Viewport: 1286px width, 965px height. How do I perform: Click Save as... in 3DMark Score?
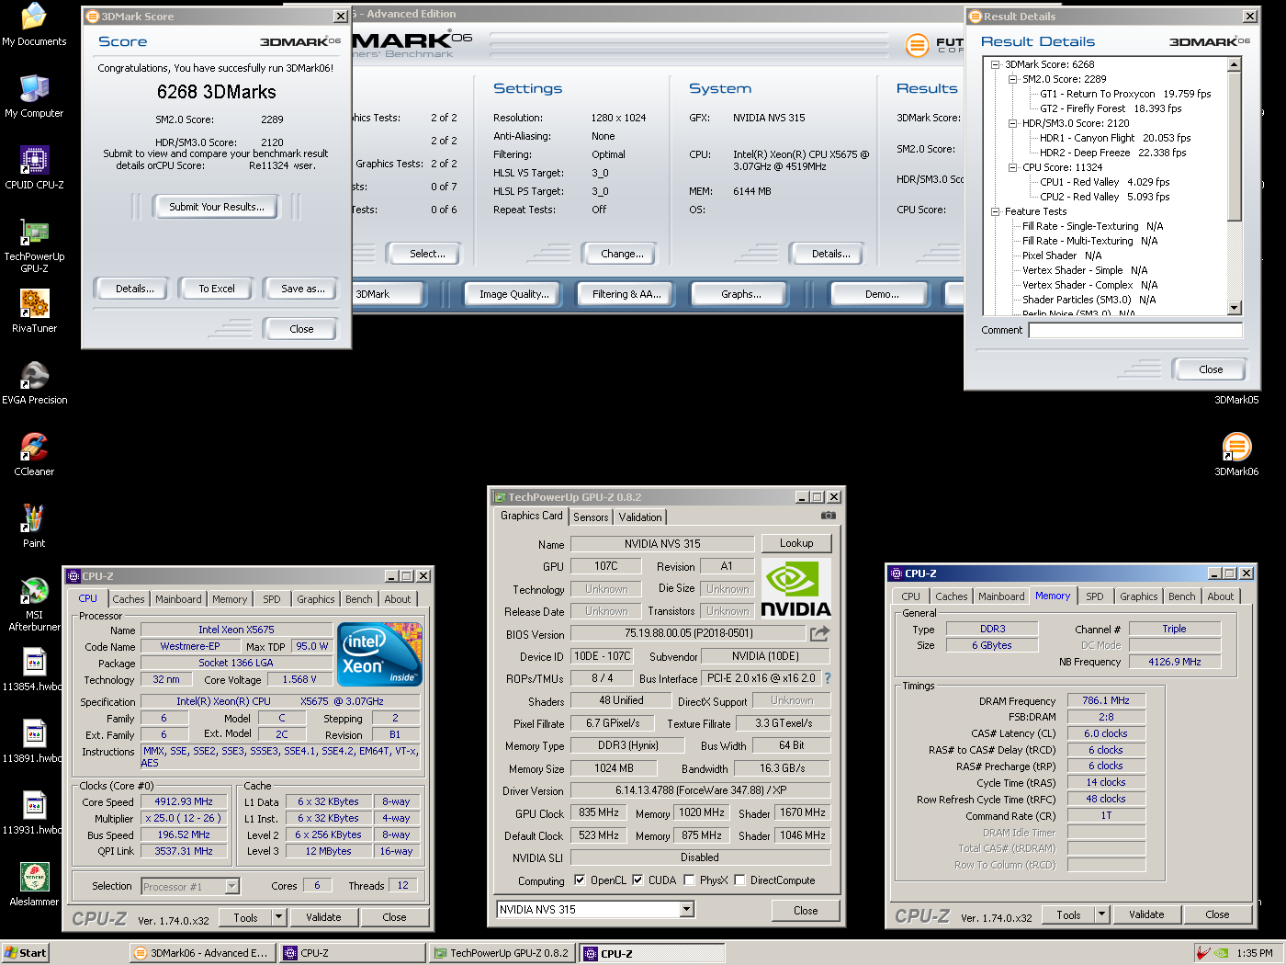303,289
